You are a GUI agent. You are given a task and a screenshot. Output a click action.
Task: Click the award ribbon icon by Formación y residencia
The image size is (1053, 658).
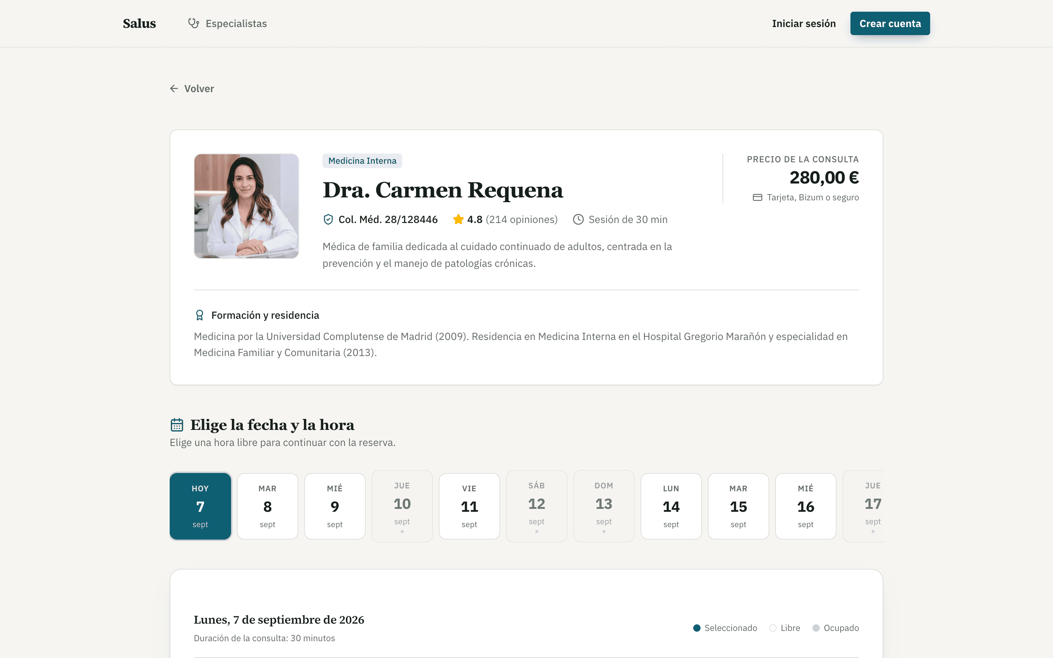199,315
